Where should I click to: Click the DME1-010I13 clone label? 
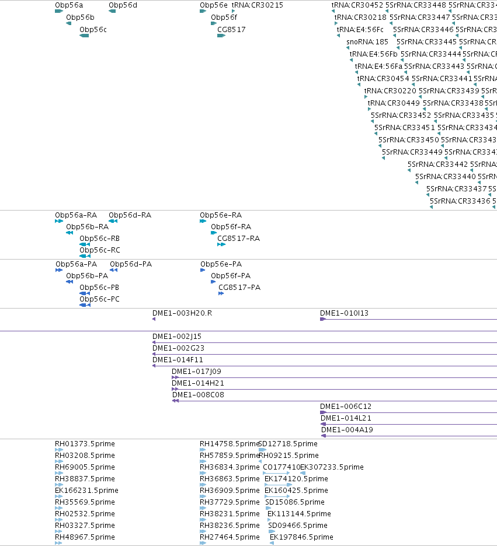(x=345, y=313)
